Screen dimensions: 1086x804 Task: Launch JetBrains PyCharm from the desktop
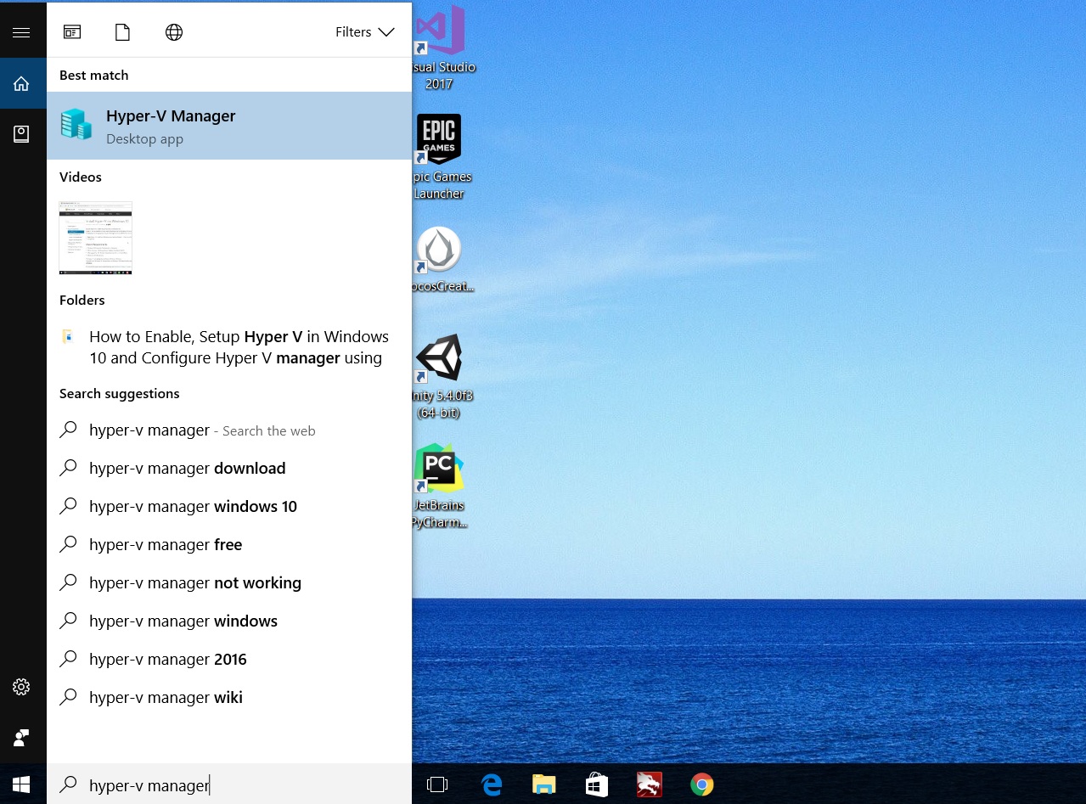(x=438, y=467)
